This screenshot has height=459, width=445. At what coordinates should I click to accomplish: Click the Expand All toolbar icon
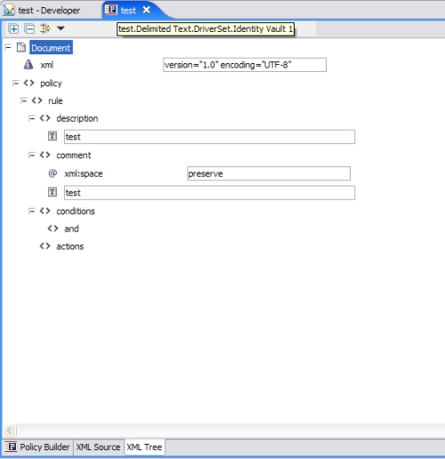pyautogui.click(x=13, y=28)
